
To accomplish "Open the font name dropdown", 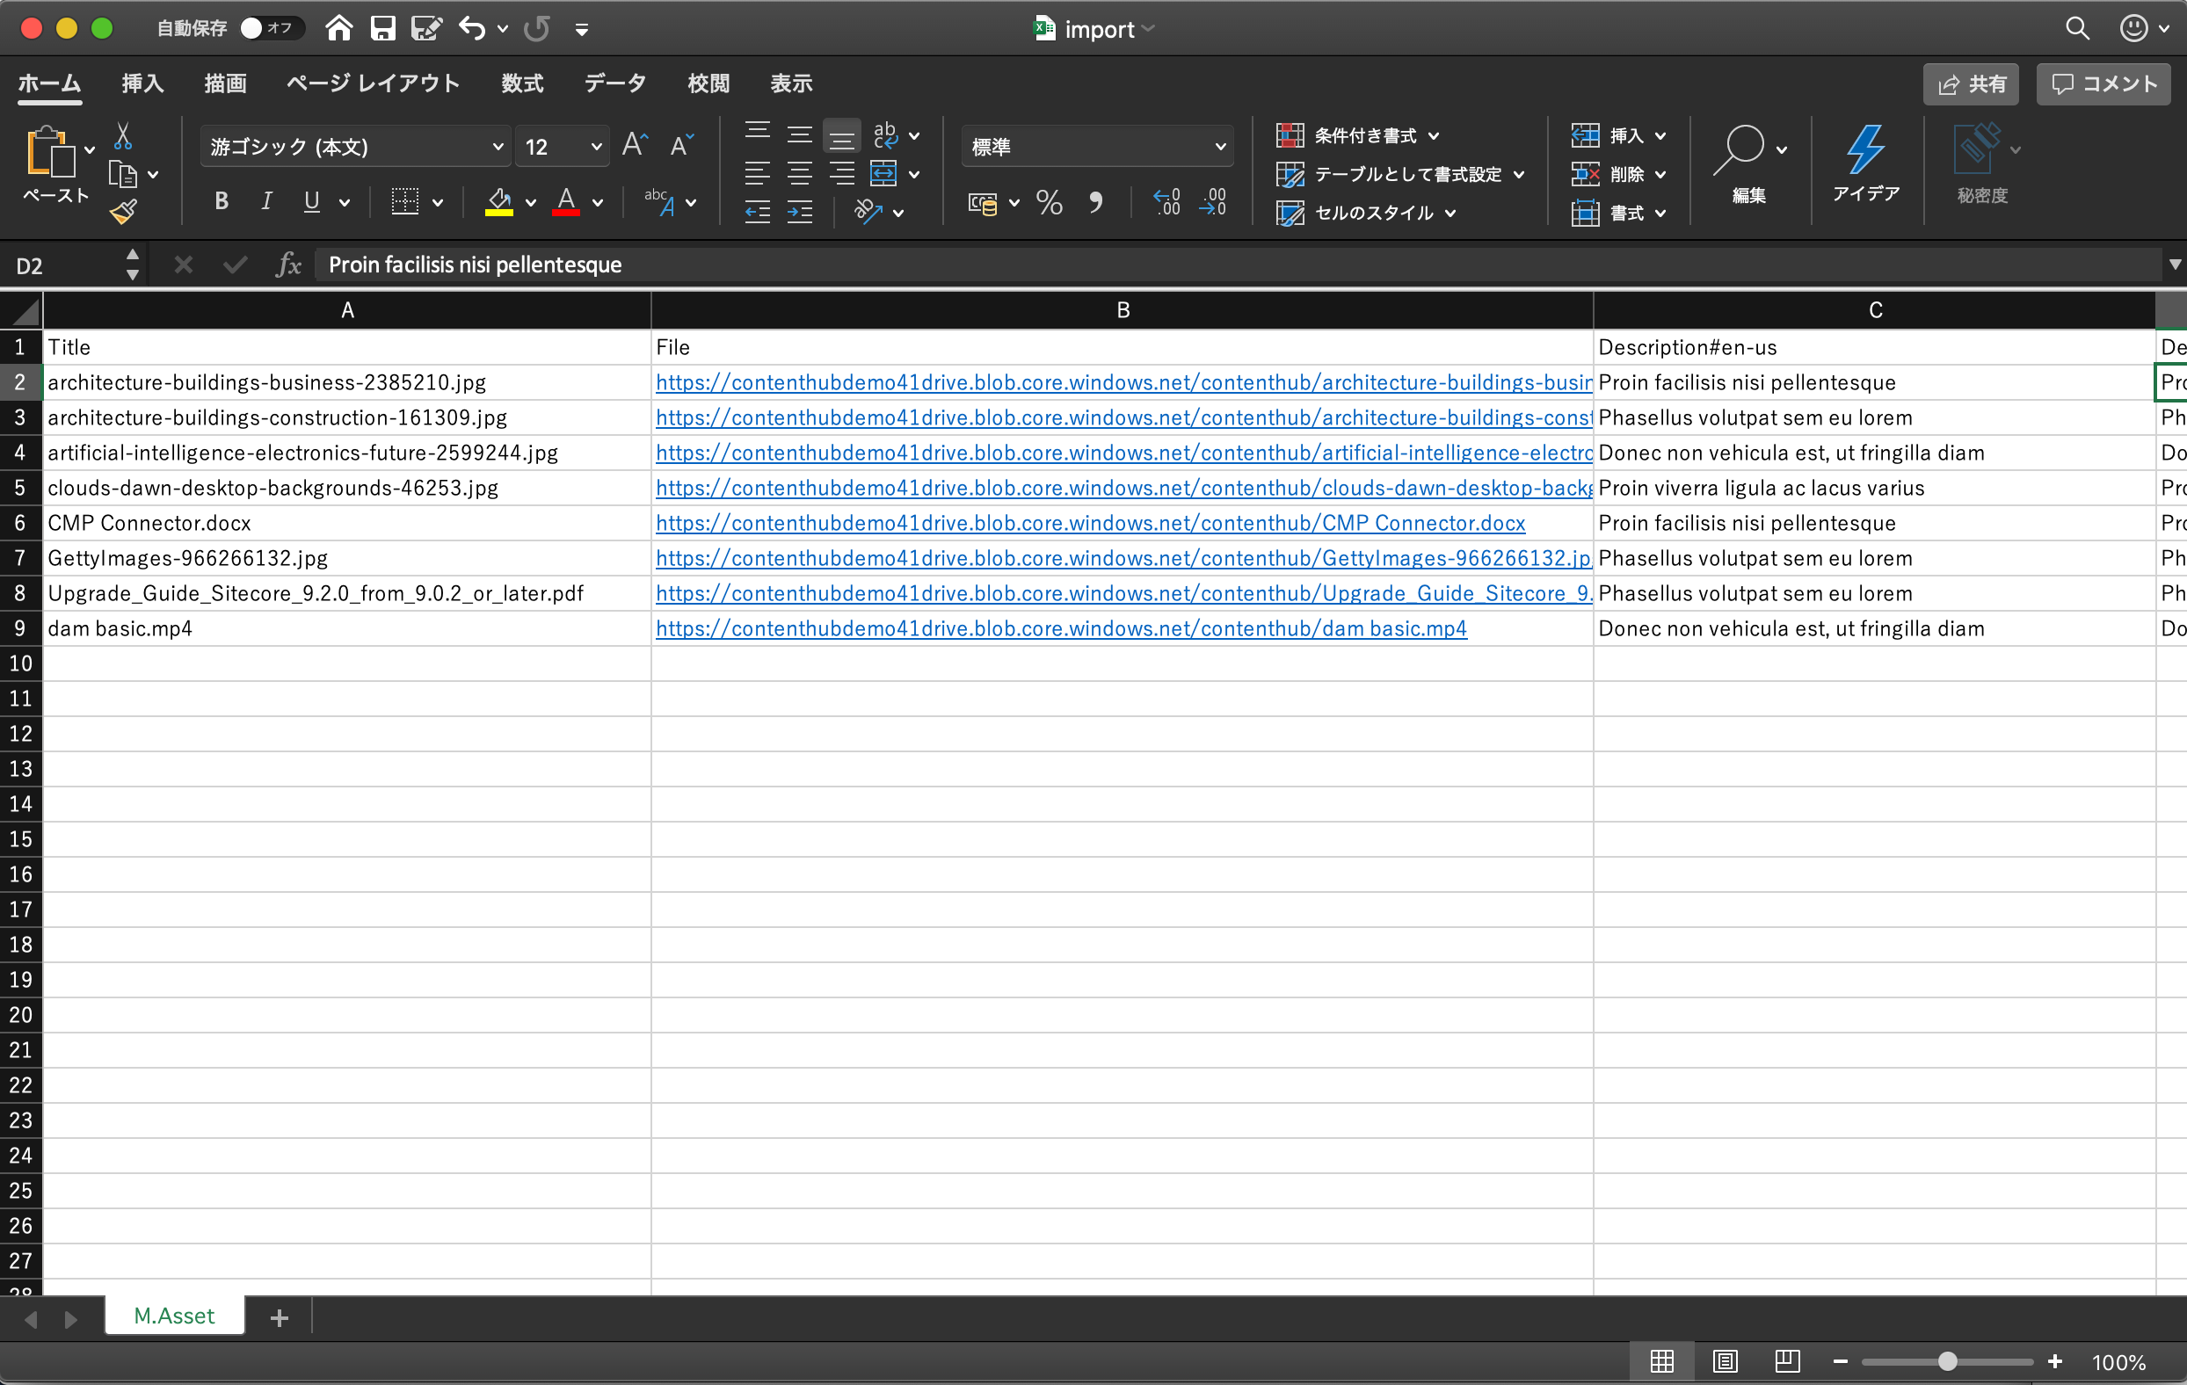I will [498, 146].
